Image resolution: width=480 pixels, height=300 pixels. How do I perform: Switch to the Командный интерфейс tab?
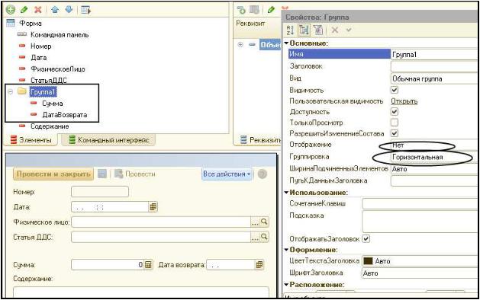pyautogui.click(x=108, y=140)
